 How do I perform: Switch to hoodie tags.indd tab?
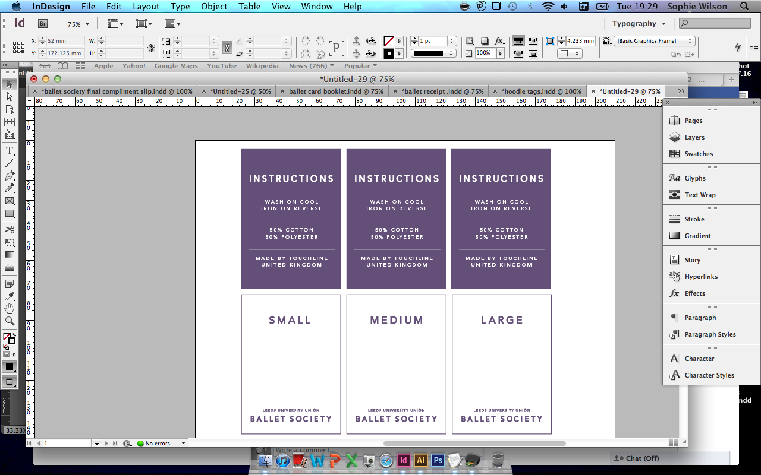click(x=540, y=91)
